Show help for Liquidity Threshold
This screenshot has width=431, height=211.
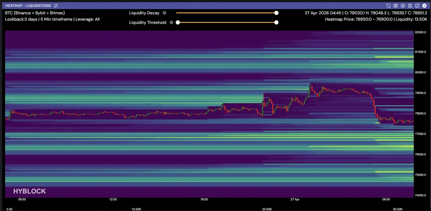pyautogui.click(x=171, y=23)
